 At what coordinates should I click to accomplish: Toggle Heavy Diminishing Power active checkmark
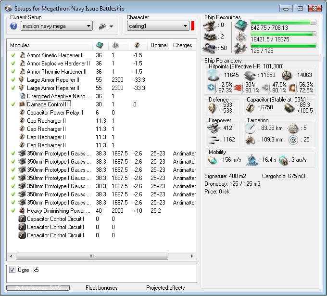13,211
